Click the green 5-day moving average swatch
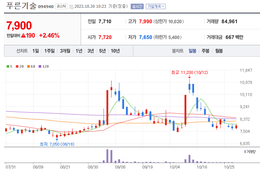Image resolution: width=260 pixels, height=174 pixels. tap(8, 66)
